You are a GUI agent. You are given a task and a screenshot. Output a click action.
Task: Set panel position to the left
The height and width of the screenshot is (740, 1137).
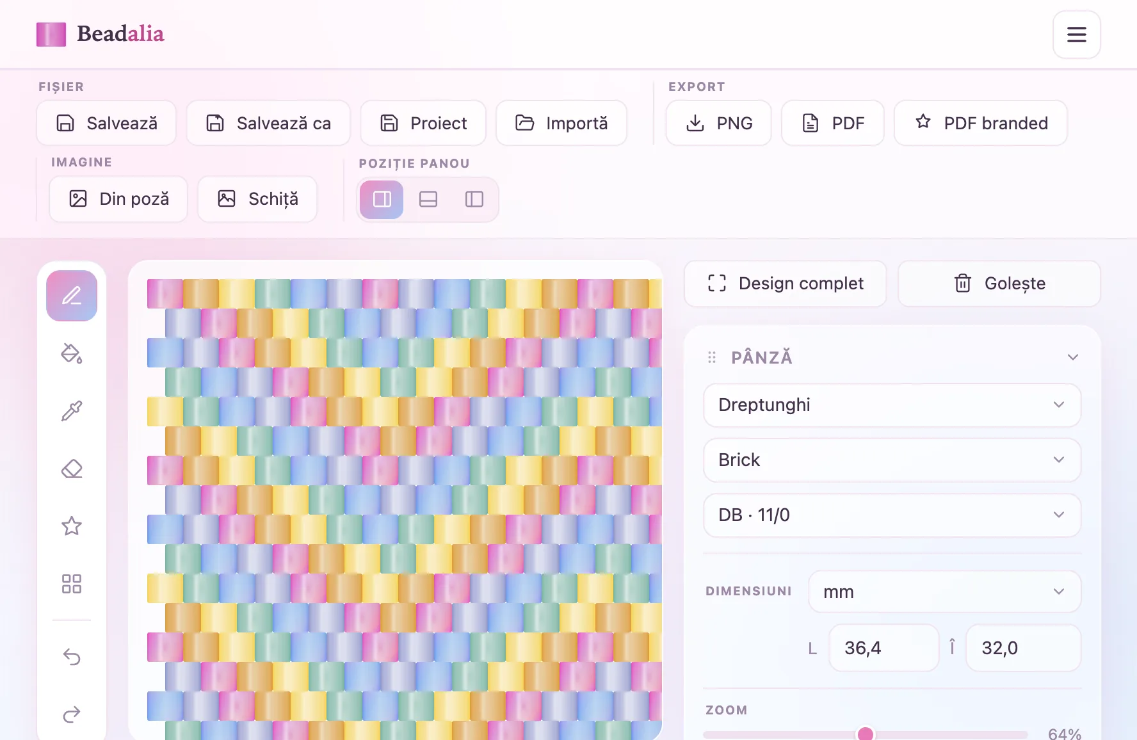(x=474, y=200)
